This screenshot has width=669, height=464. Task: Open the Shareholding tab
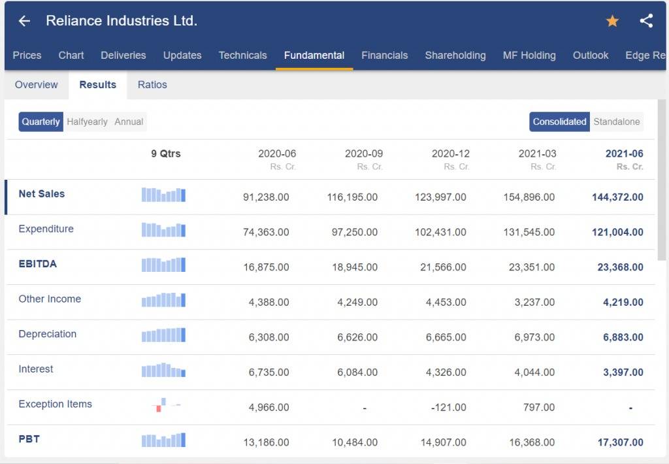click(455, 56)
